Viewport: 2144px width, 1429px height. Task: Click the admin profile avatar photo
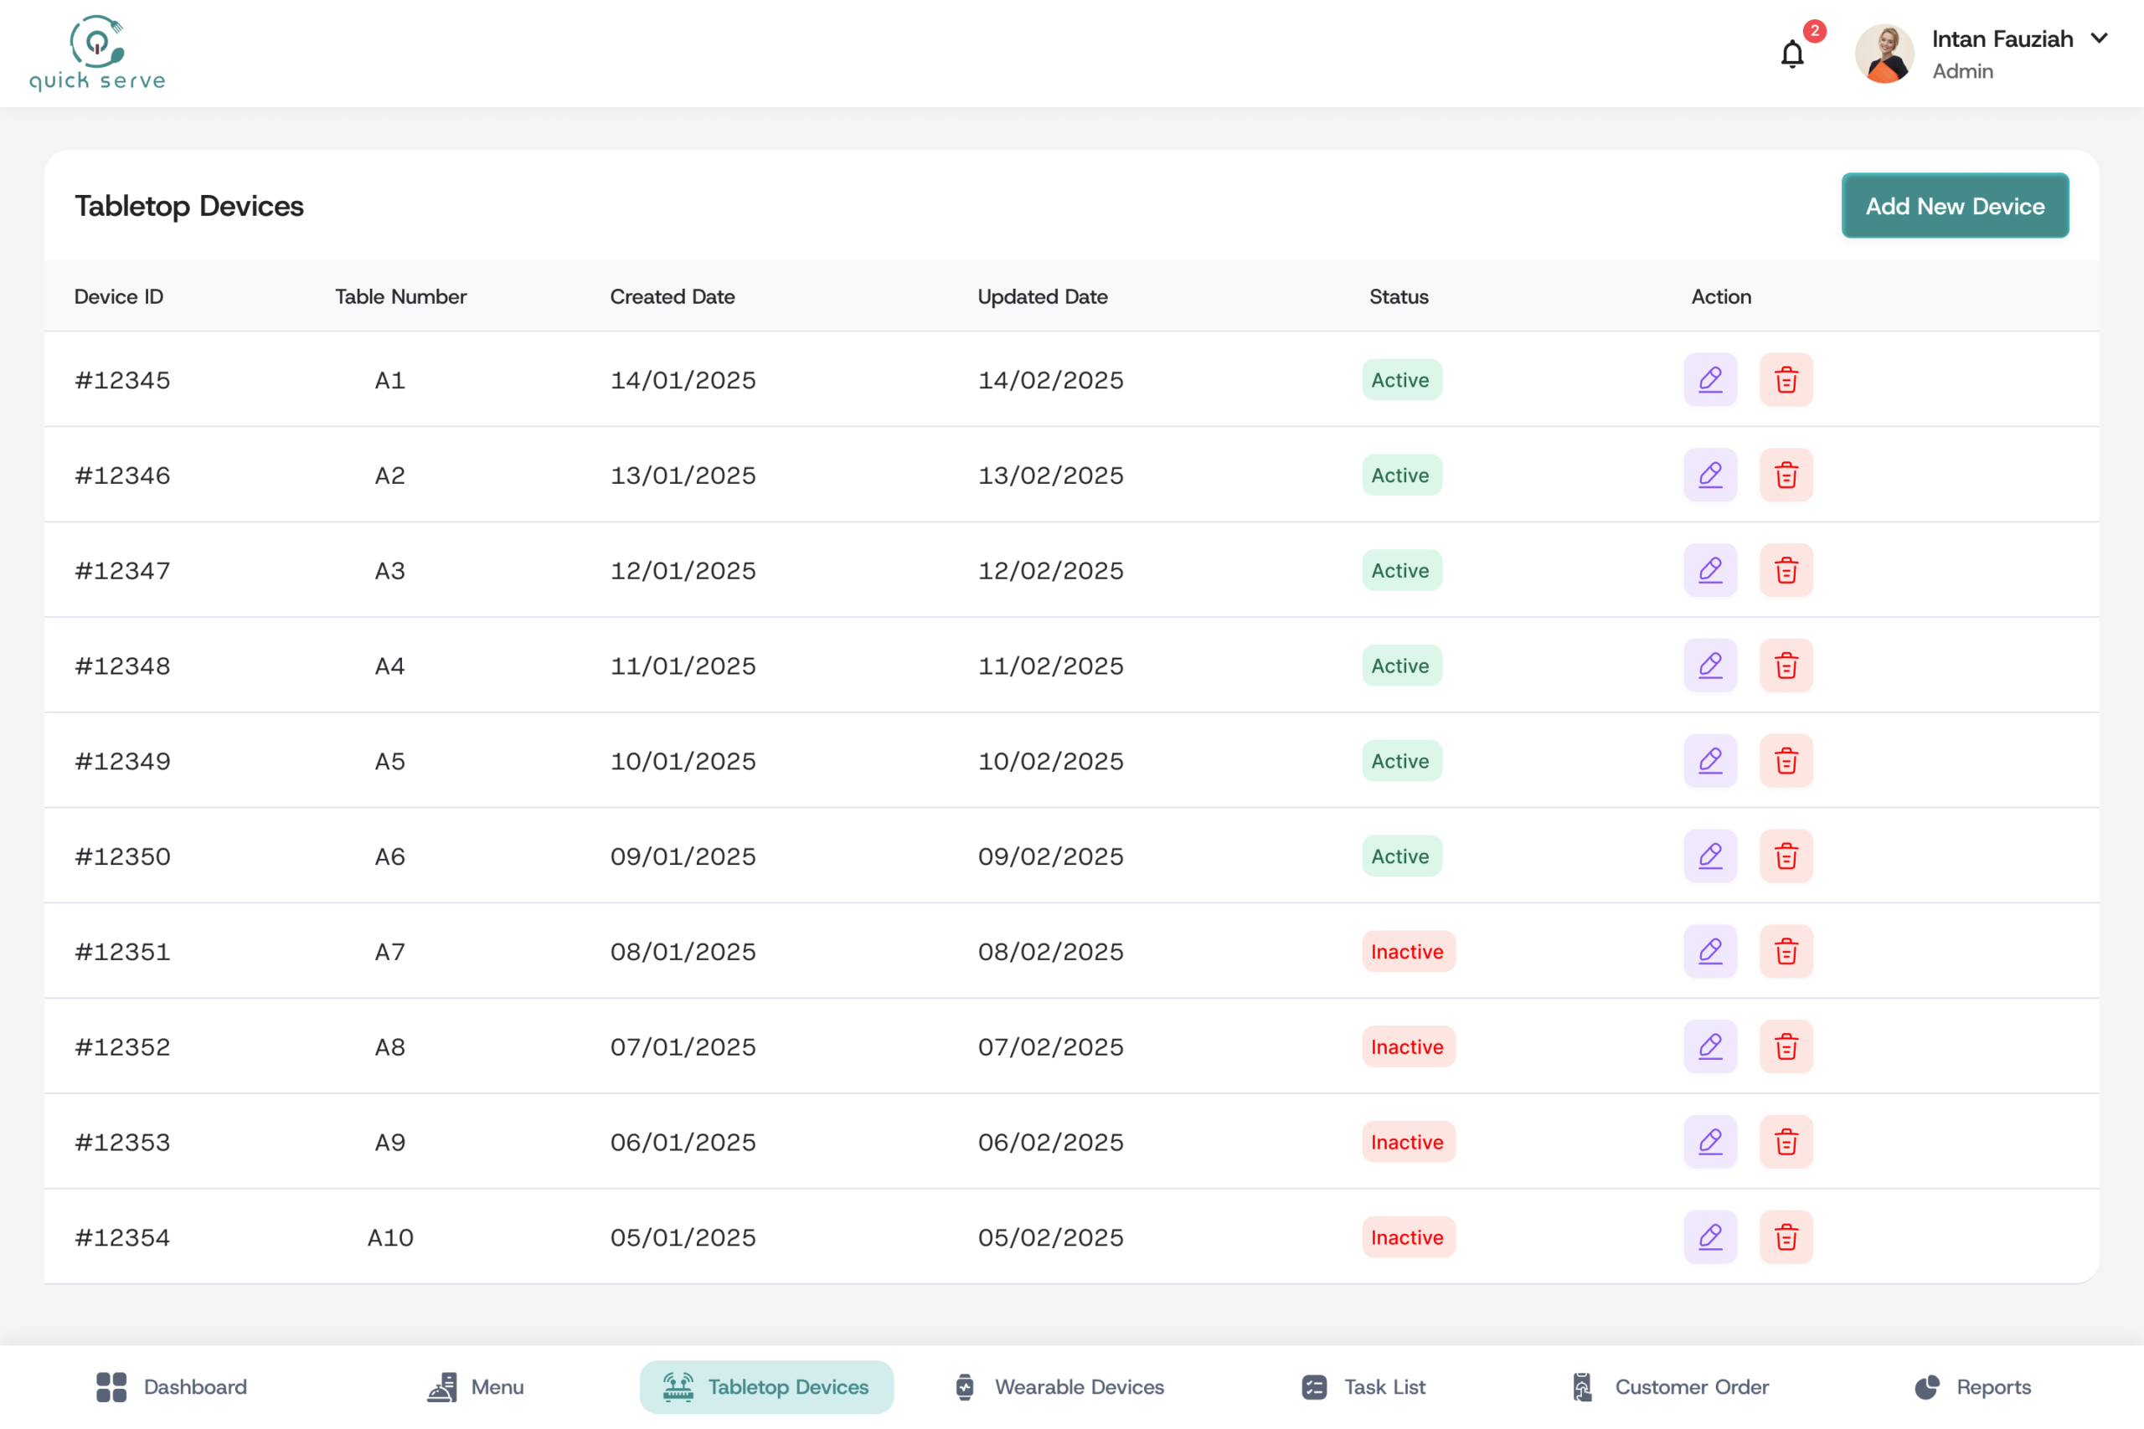pos(1884,54)
